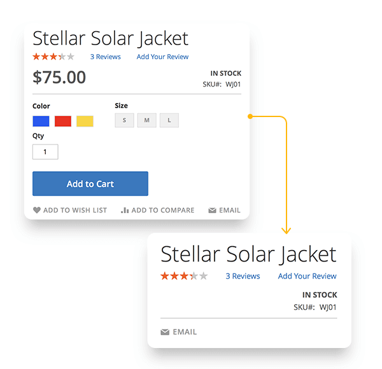Image resolution: width=382 pixels, height=369 pixels.
Task: Select size M option
Action: (146, 120)
